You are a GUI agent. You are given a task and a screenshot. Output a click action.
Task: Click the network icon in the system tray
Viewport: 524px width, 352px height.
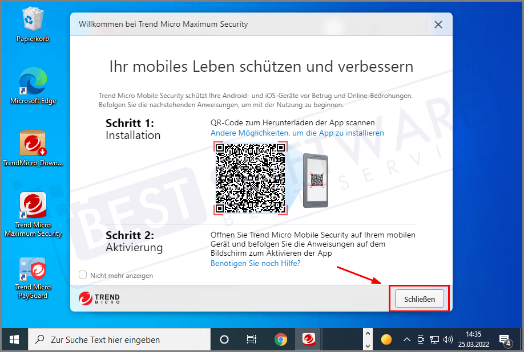click(434, 339)
